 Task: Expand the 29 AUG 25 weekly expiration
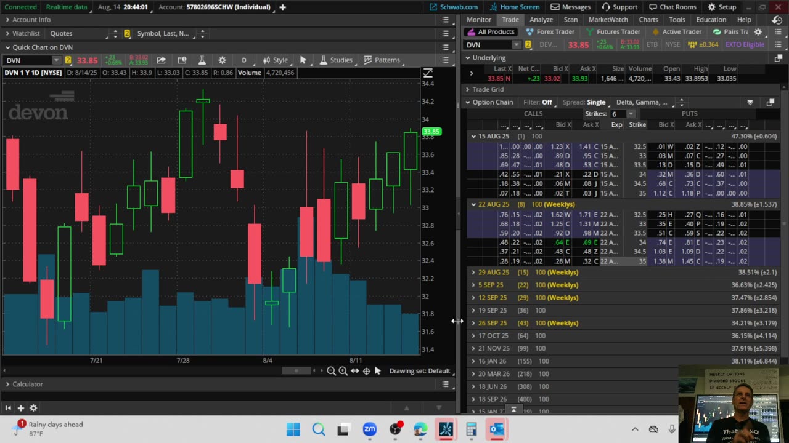473,272
